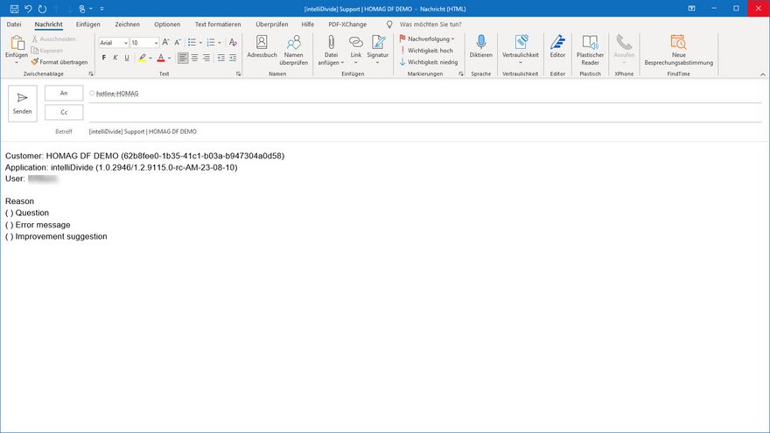Open quick access toolbar customize arrow
770x433 pixels.
tap(101, 9)
